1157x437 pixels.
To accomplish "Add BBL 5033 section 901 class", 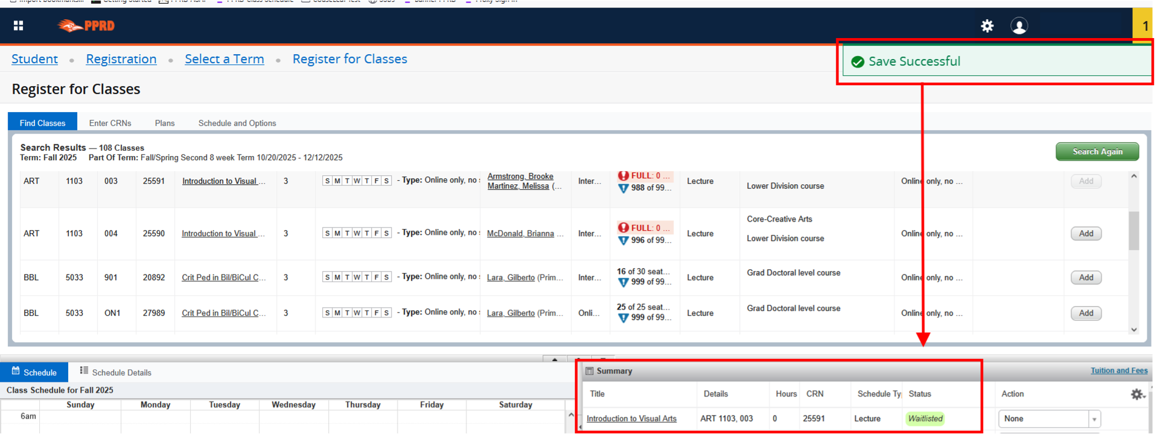I will [x=1086, y=278].
